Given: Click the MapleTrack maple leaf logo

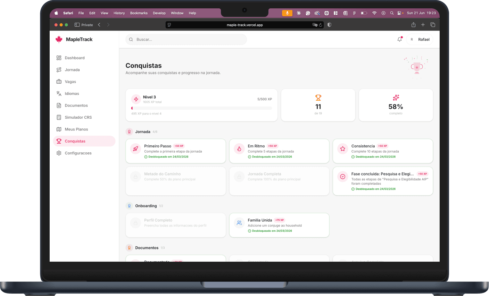Looking at the screenshot, I should (x=59, y=39).
